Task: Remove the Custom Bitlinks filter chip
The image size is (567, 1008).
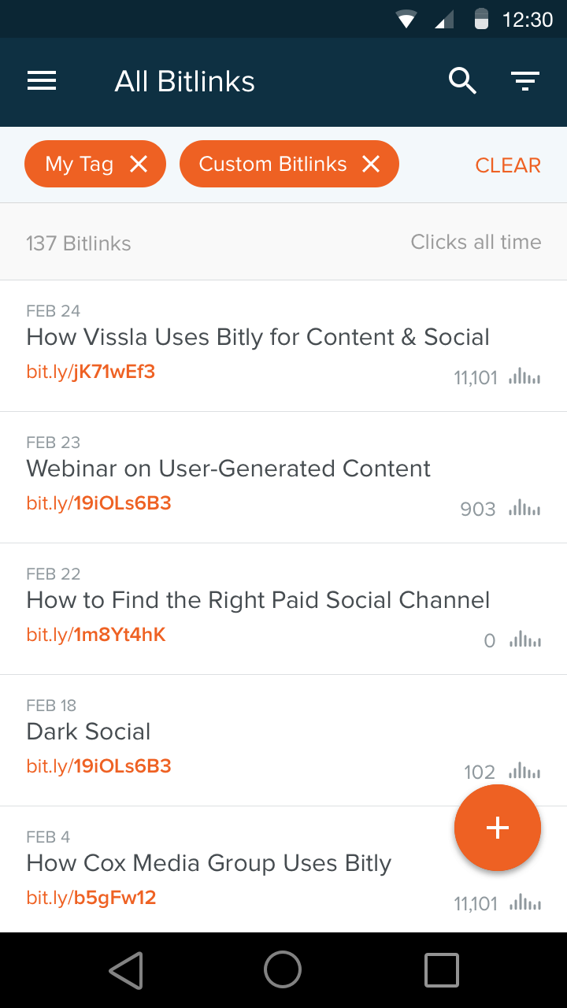Action: coord(371,164)
